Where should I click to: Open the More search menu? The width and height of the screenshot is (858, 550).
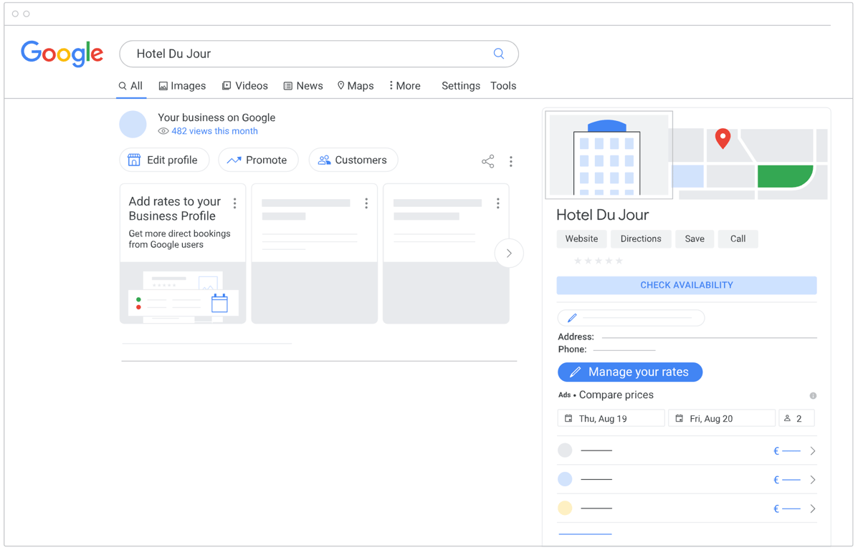click(405, 86)
